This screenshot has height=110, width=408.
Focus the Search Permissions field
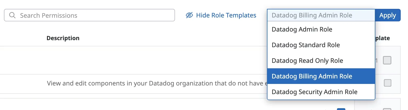click(x=94, y=15)
